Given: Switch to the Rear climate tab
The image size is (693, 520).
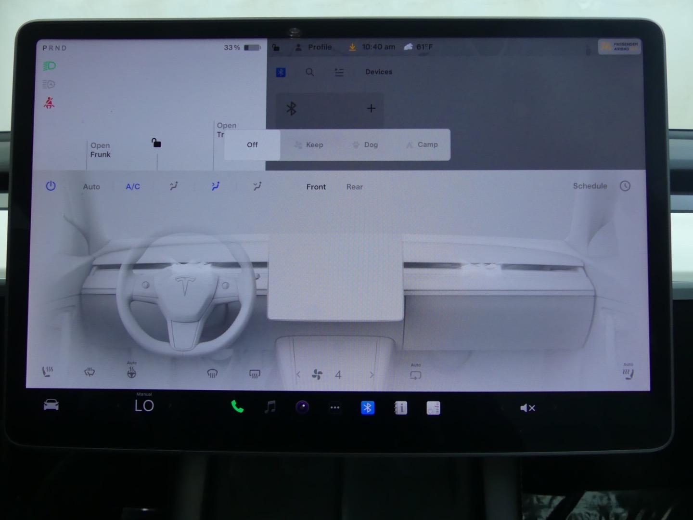Looking at the screenshot, I should coord(354,187).
